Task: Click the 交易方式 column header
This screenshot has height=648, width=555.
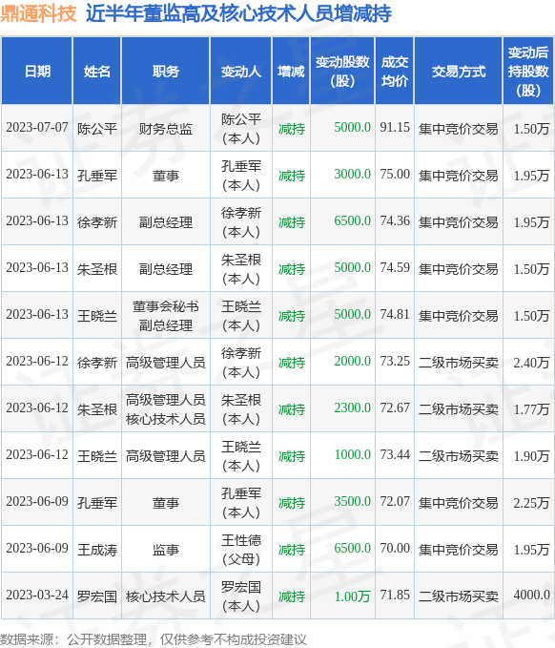Action: point(459,71)
